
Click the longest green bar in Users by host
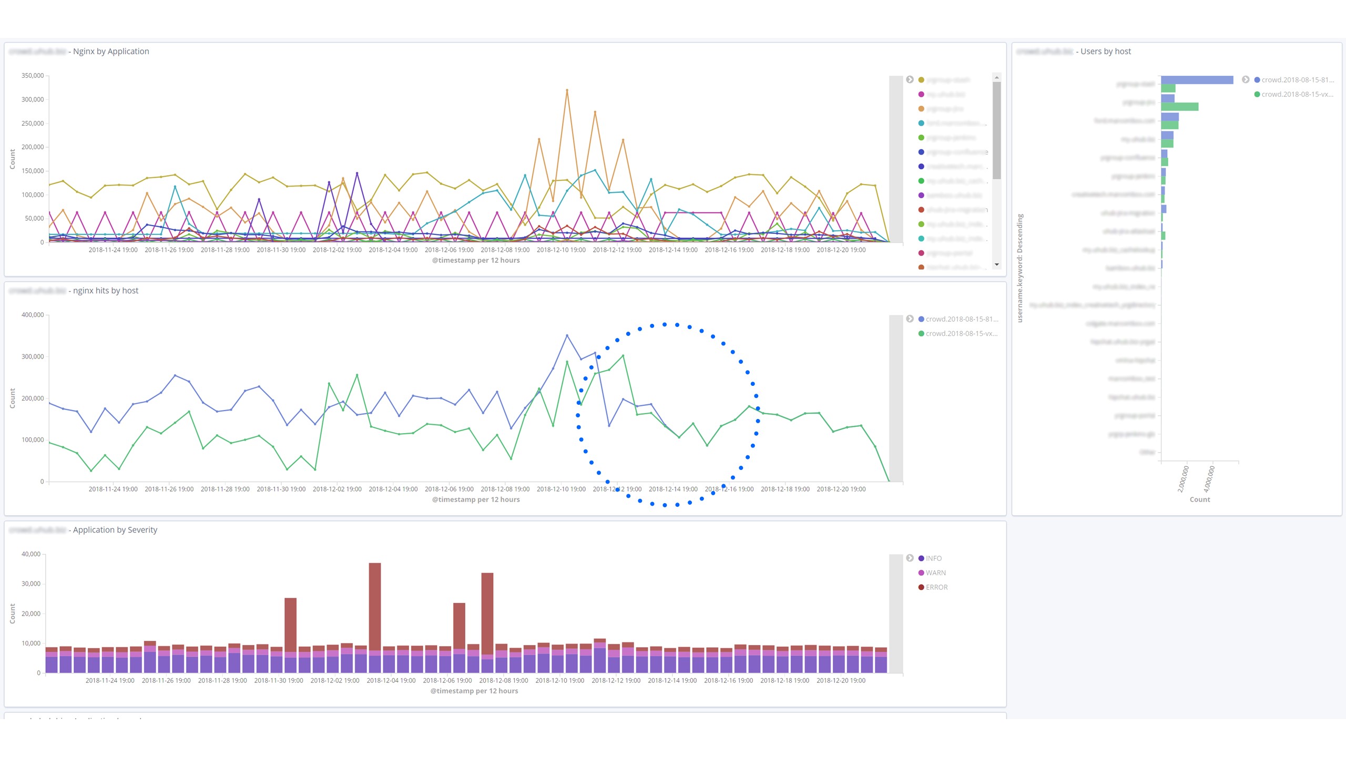tap(1180, 107)
